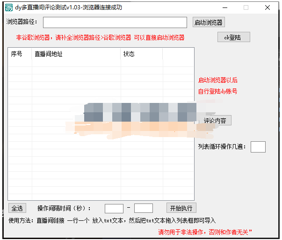Click the app icon in title bar

pyautogui.click(x=8, y=7)
